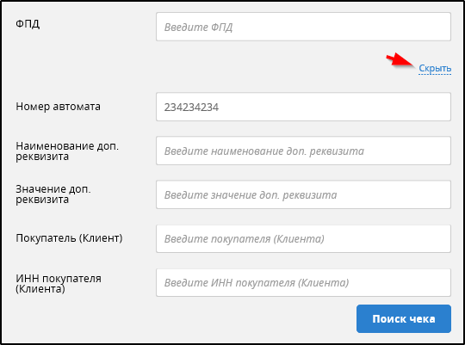Hide the additional search fields section
The width and height of the screenshot is (465, 345).
[435, 69]
